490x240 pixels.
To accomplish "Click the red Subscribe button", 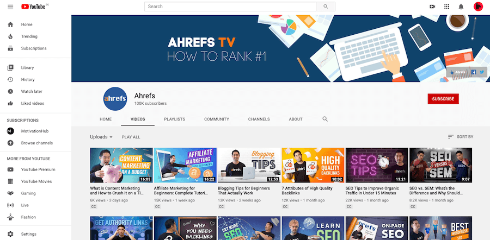I will [x=443, y=99].
